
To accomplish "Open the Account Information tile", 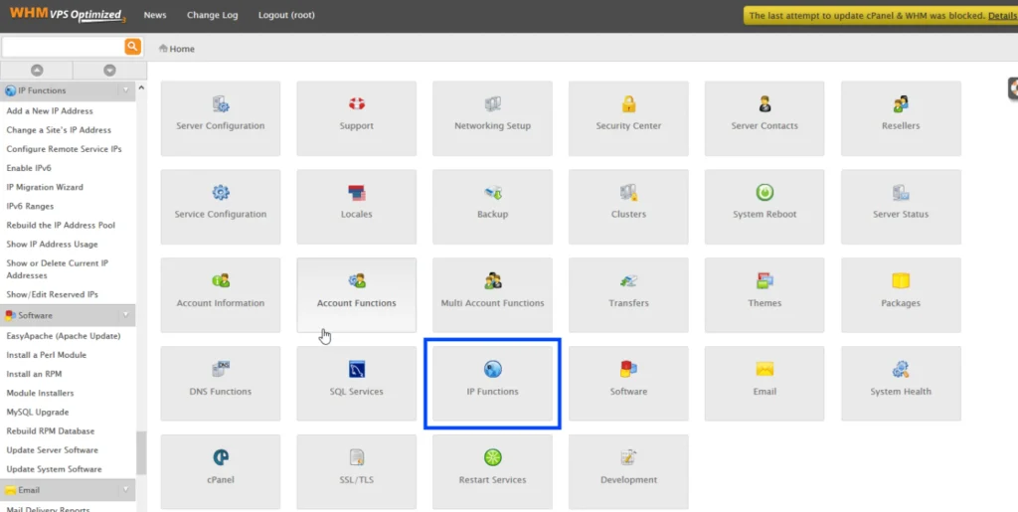I will coord(221,295).
